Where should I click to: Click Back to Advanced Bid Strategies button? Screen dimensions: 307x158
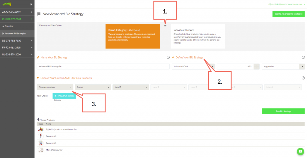(x=288, y=14)
